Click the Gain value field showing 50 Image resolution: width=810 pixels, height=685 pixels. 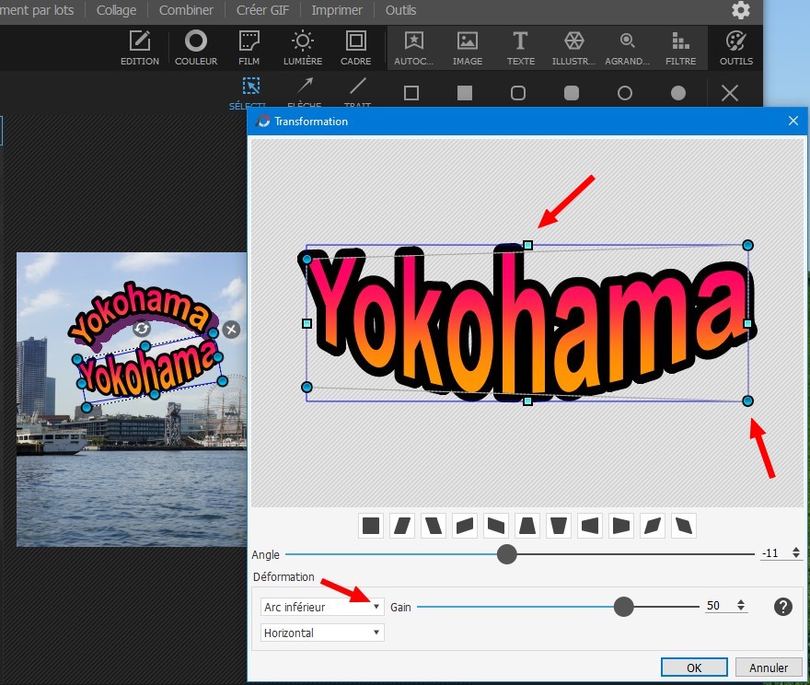(x=719, y=606)
